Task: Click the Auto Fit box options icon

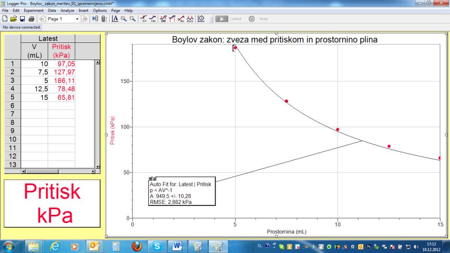Action: pos(154,179)
